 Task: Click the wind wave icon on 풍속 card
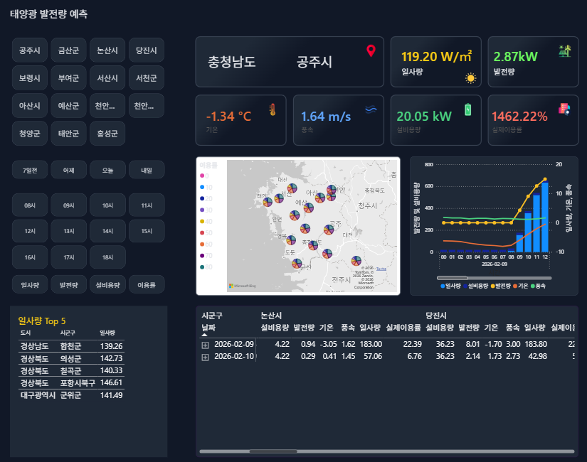(x=371, y=109)
